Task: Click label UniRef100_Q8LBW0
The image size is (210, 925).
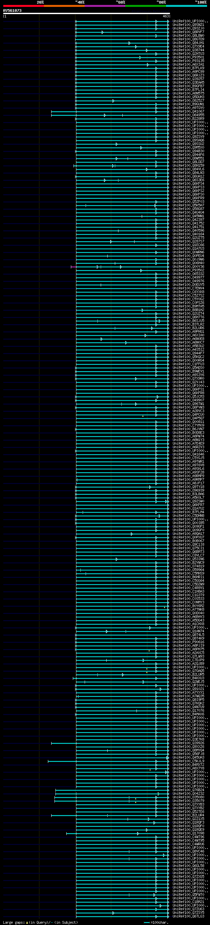Action: [188, 35]
